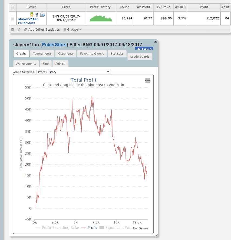This screenshot has width=231, height=240.
Task: Click the calendar export icon in slayerv1fan row
Action: click(42, 15)
